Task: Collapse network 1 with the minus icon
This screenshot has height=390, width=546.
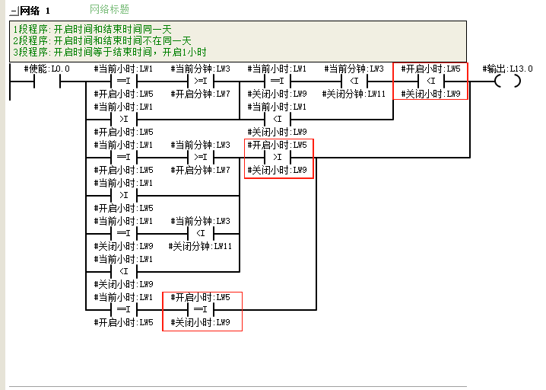Action: coord(14,11)
